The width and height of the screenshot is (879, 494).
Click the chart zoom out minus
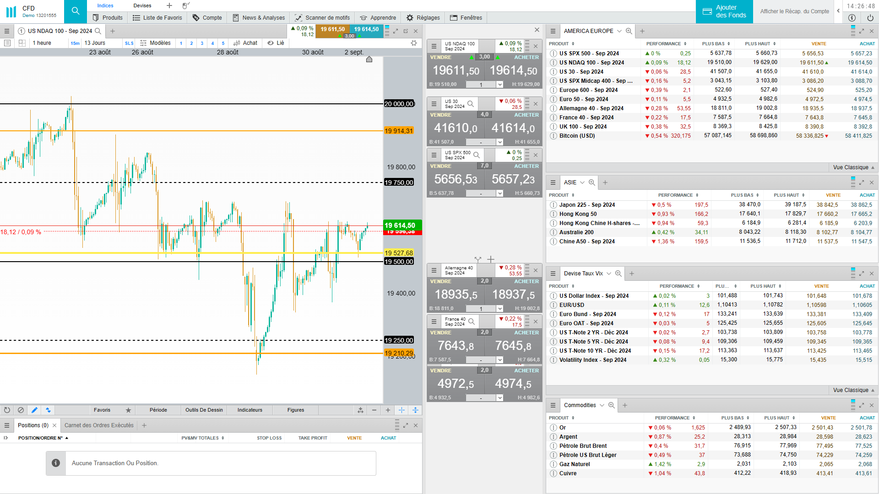coord(374,410)
